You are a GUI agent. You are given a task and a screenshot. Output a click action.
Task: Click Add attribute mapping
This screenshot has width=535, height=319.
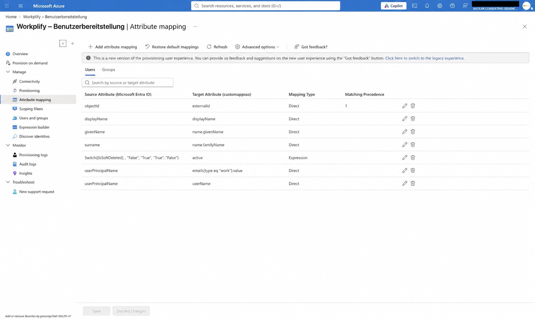(113, 47)
